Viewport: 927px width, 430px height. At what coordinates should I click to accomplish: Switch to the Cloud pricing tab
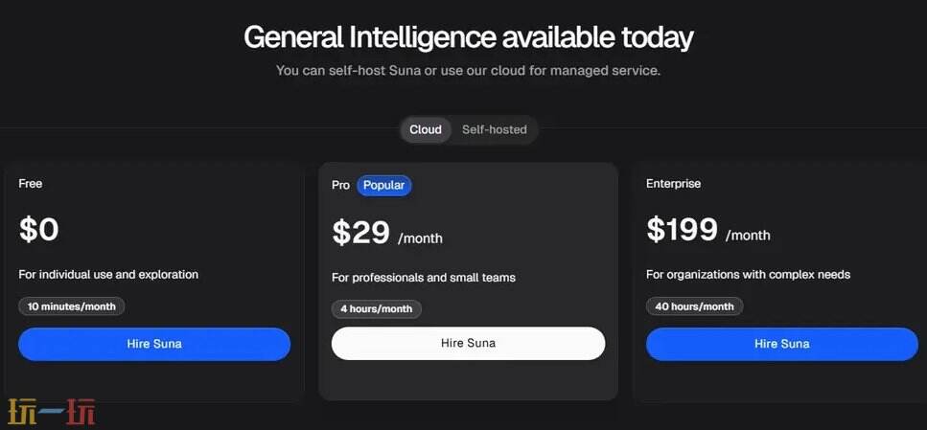click(426, 129)
